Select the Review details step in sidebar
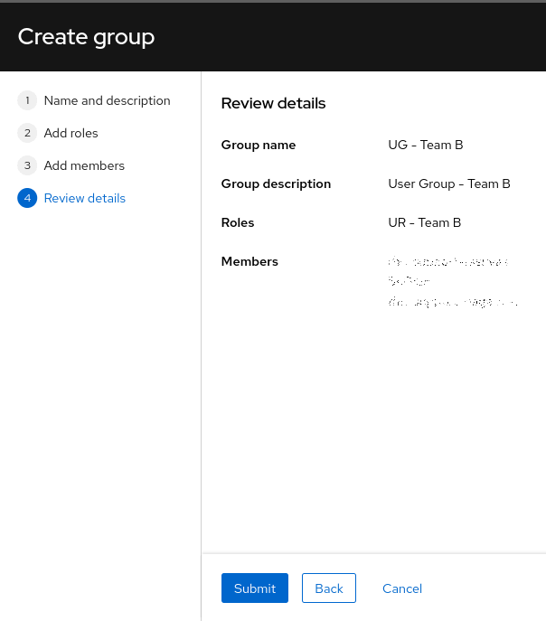The image size is (546, 621). pyautogui.click(x=84, y=198)
